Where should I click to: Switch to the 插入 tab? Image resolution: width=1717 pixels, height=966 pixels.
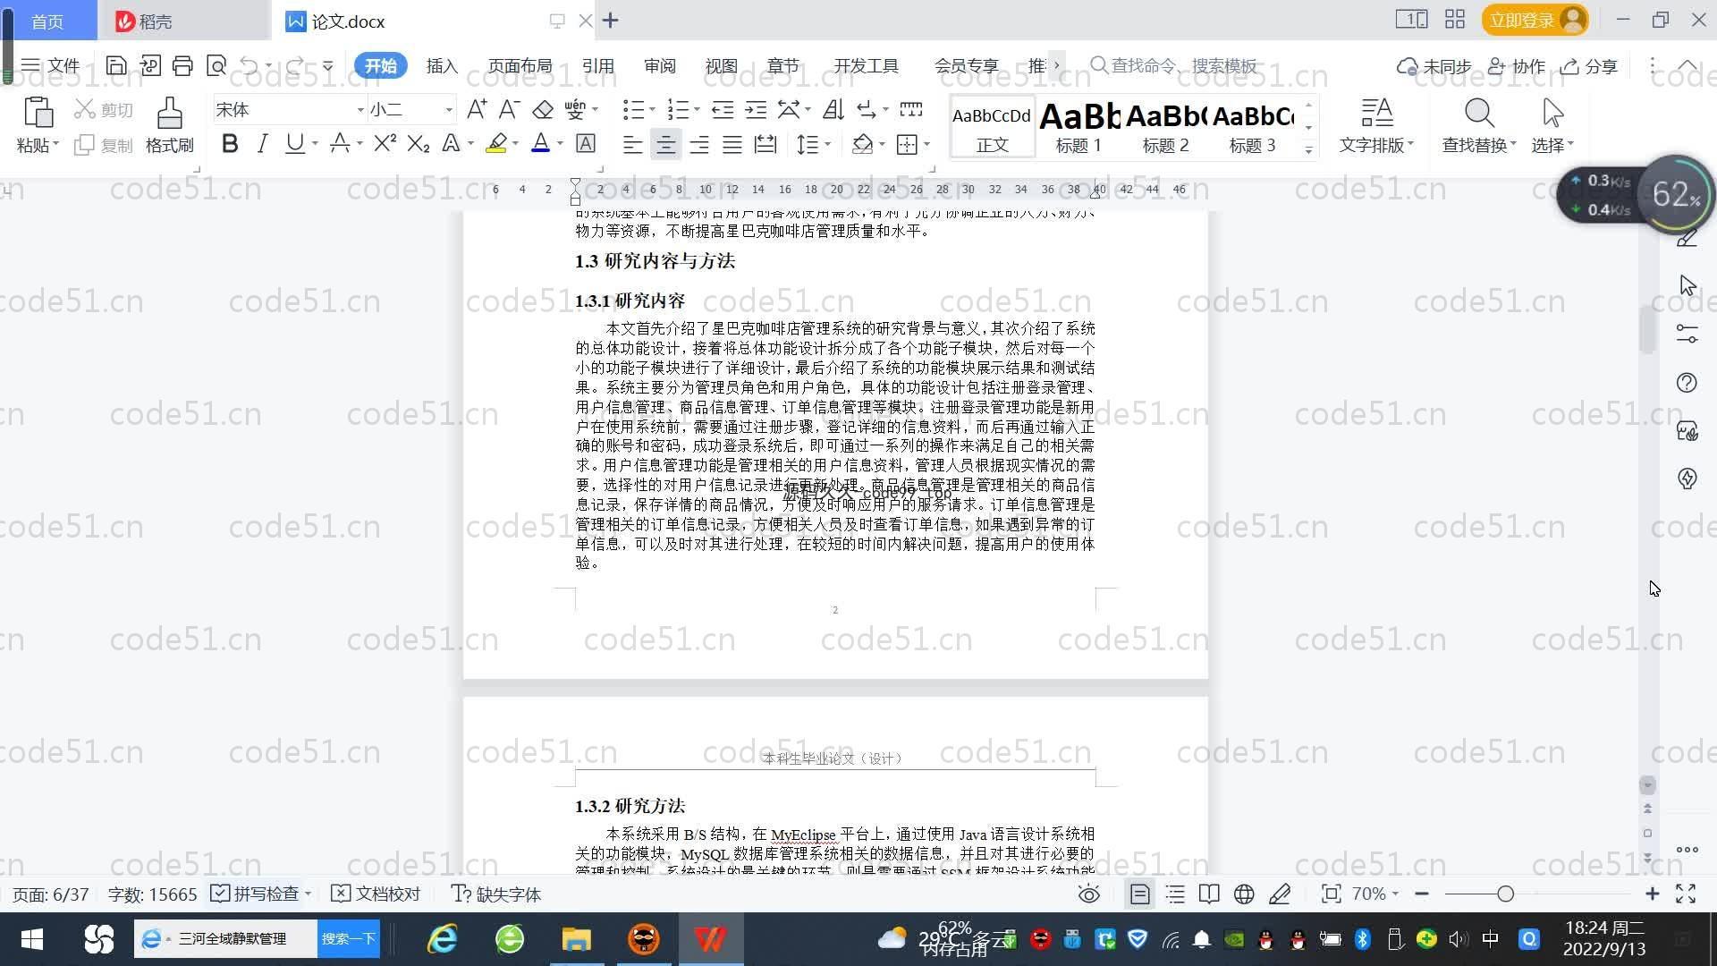(442, 65)
